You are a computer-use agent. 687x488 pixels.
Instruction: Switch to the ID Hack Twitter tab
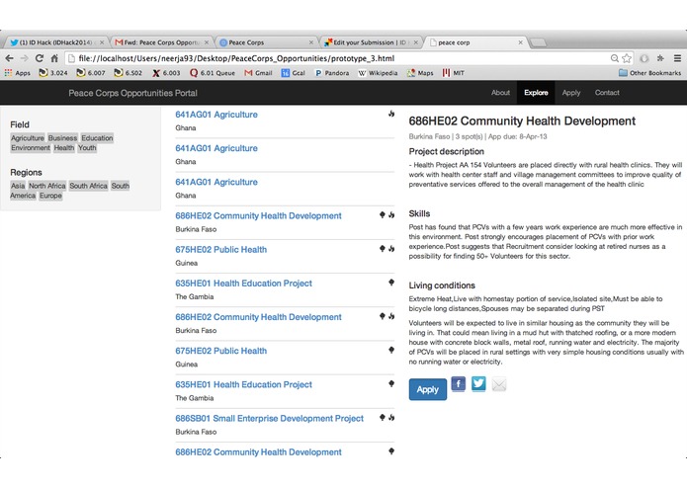(56, 42)
